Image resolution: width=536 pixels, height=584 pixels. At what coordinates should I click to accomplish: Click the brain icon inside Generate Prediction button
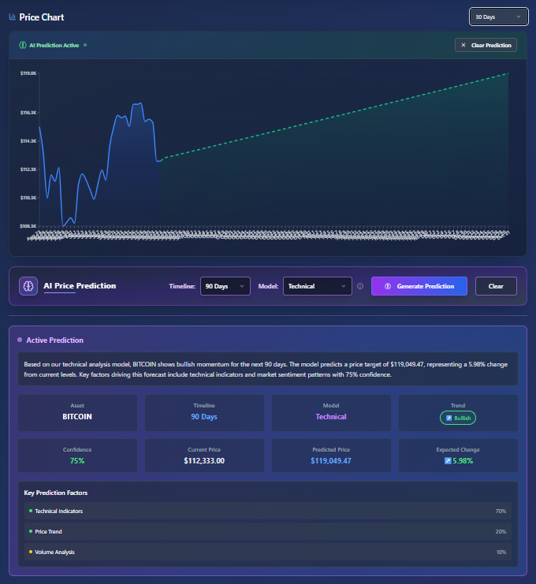(x=387, y=286)
